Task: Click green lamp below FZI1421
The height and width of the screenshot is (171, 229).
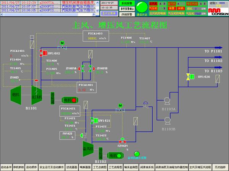Action: point(137,154)
